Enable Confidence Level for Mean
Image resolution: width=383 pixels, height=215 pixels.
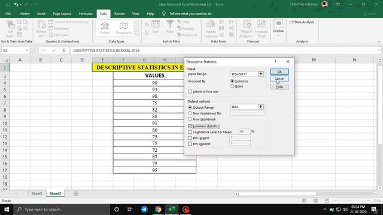point(190,132)
